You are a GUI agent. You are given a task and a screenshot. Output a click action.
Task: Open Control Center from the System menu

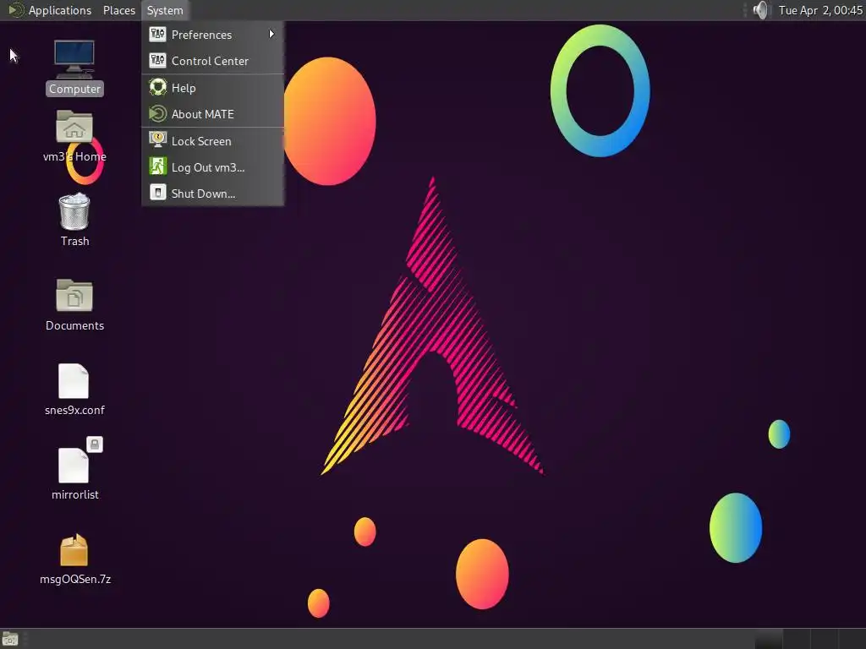[212, 61]
